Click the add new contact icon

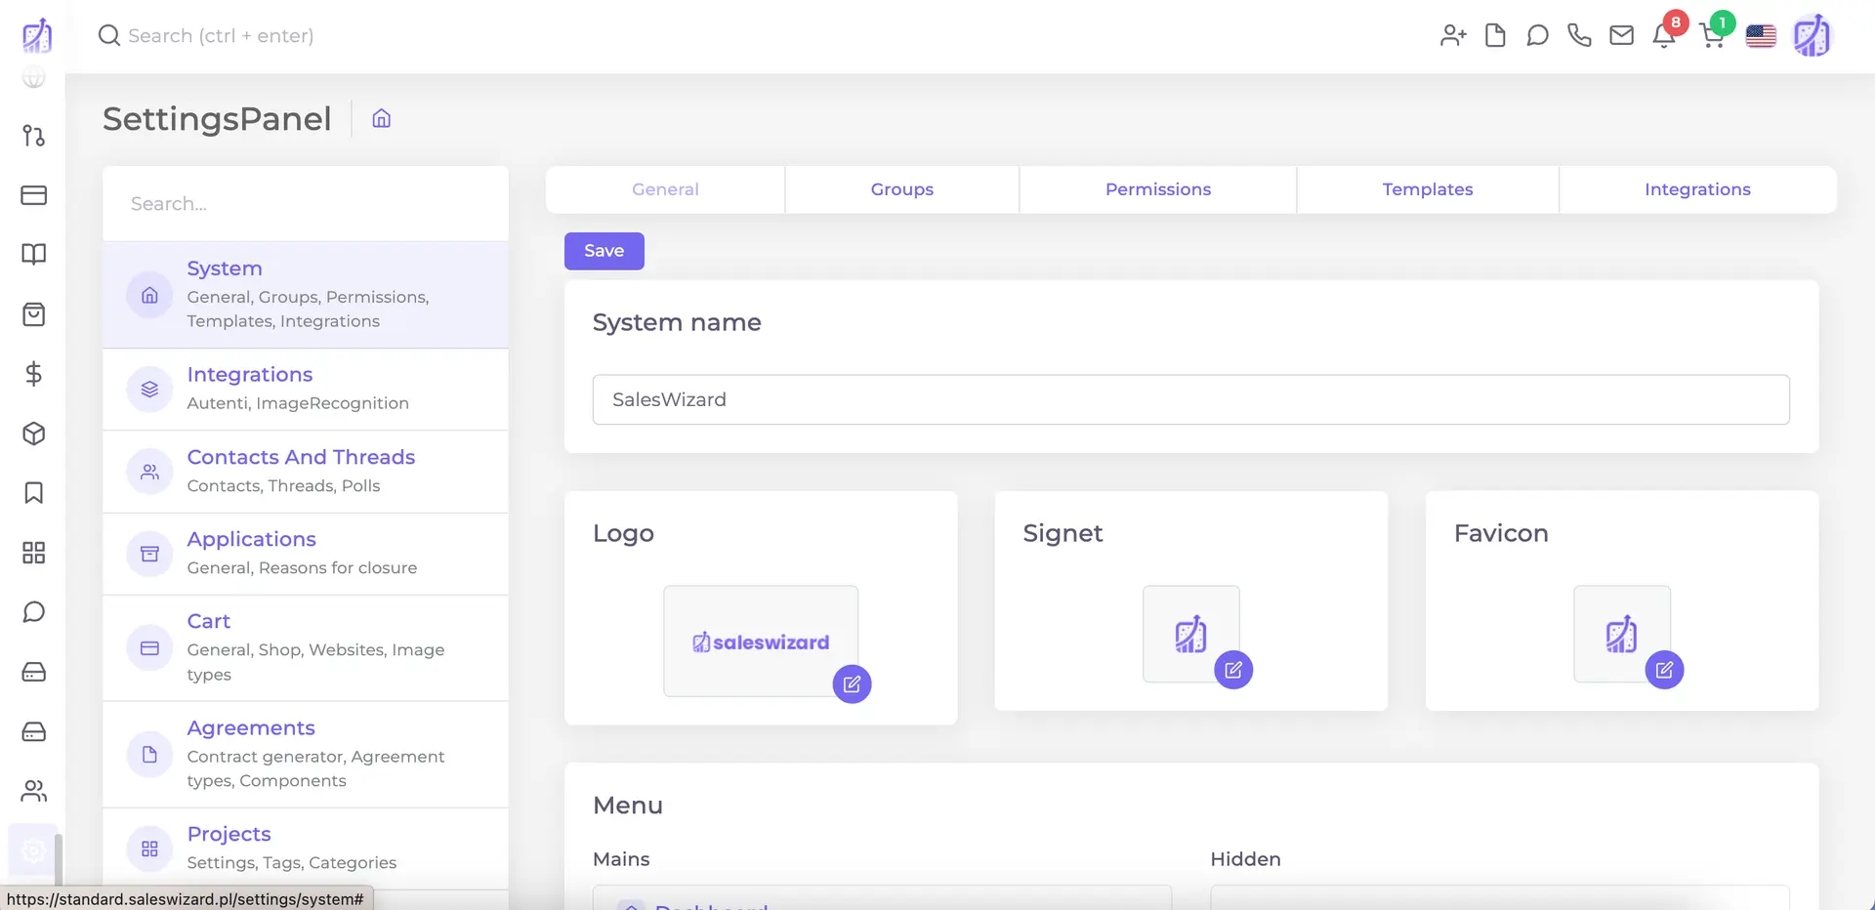click(1452, 34)
